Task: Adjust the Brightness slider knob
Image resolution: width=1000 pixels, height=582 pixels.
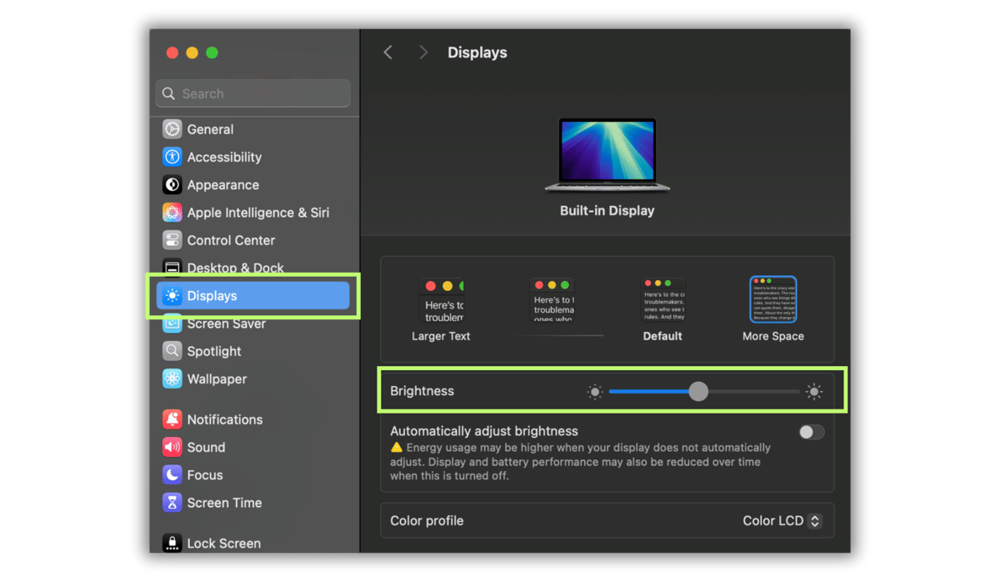Action: tap(698, 391)
